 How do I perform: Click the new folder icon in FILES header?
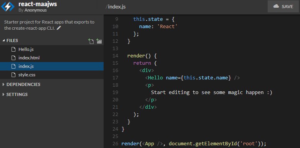pyautogui.click(x=99, y=41)
